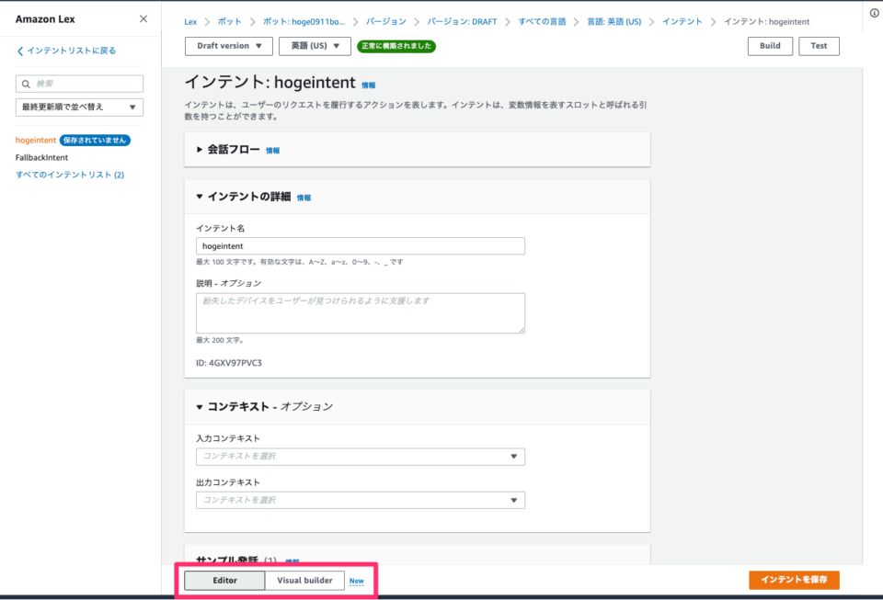Close the Amazon Lex side panel
This screenshot has height=600, width=883.
coord(143,19)
